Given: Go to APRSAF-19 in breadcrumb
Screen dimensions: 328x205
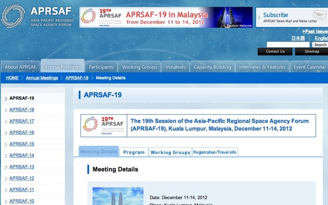Looking at the screenshot, I should [x=77, y=78].
